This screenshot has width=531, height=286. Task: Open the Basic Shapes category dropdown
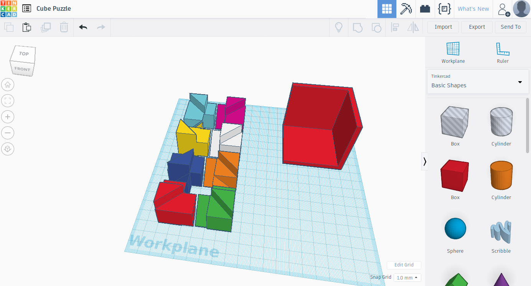click(x=478, y=82)
